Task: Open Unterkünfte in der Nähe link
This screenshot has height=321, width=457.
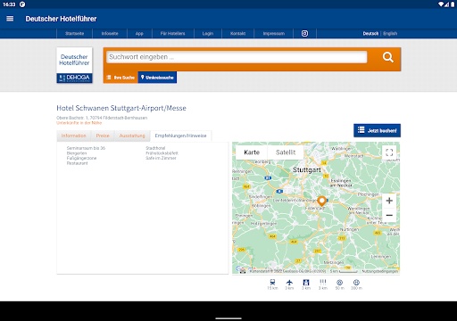Action: (x=79, y=123)
